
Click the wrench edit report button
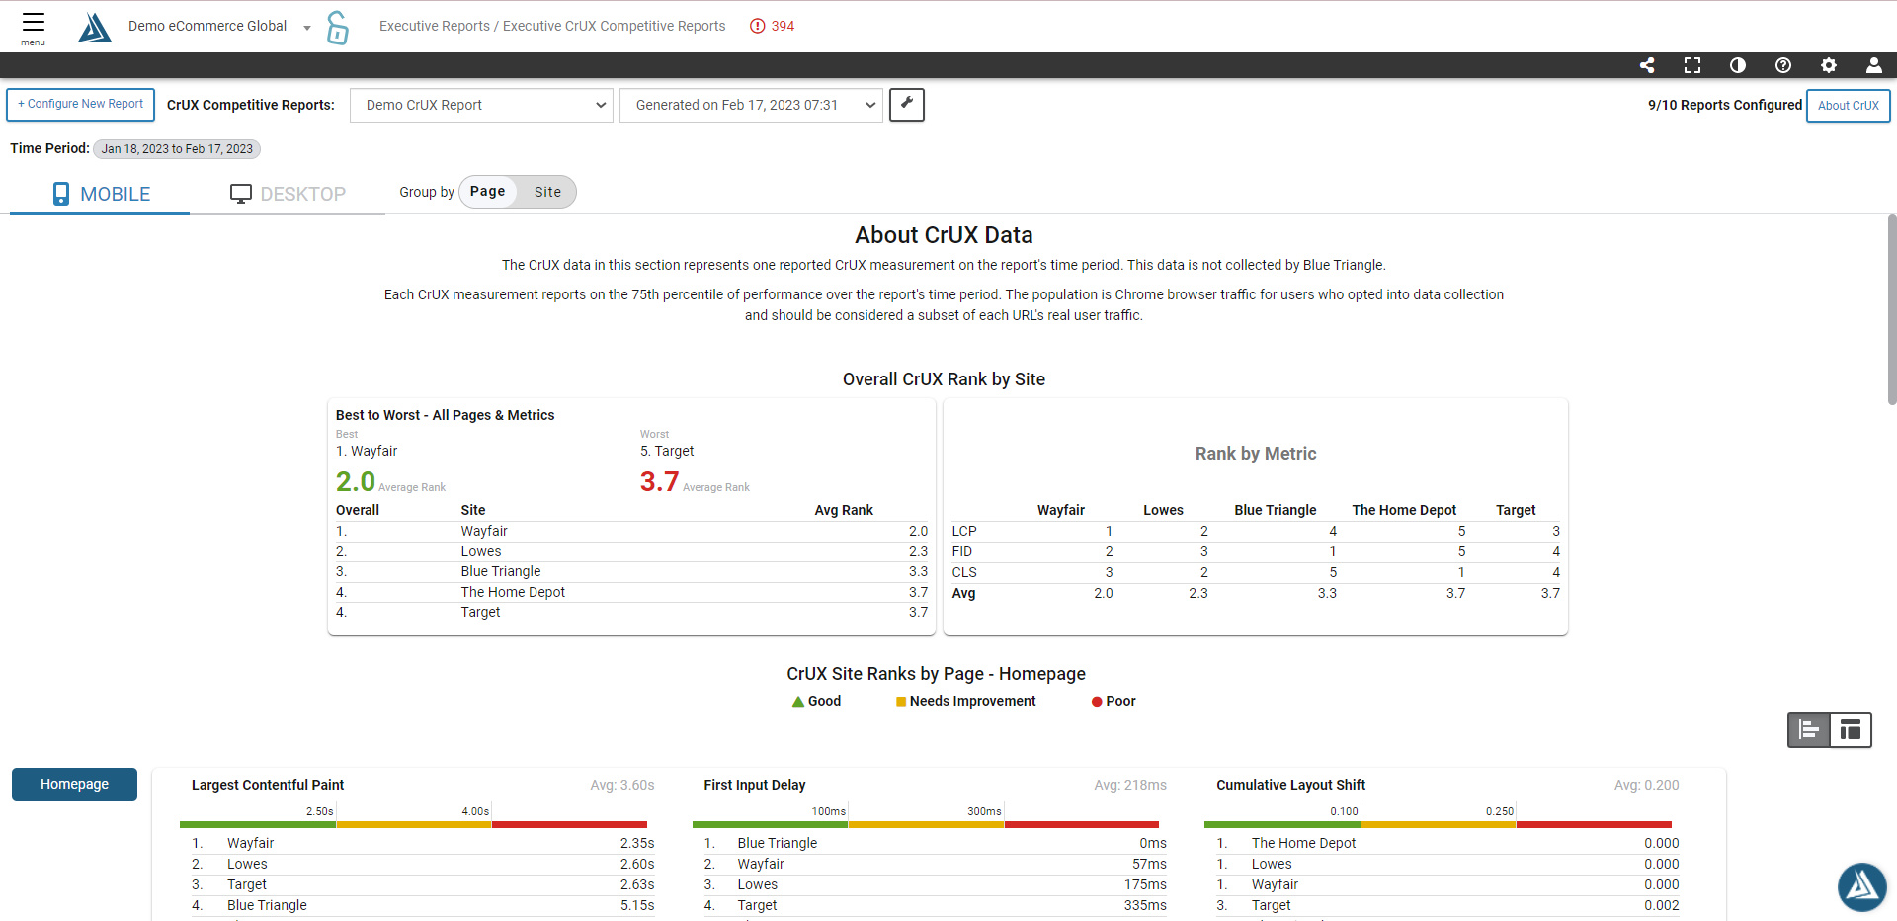pos(907,104)
